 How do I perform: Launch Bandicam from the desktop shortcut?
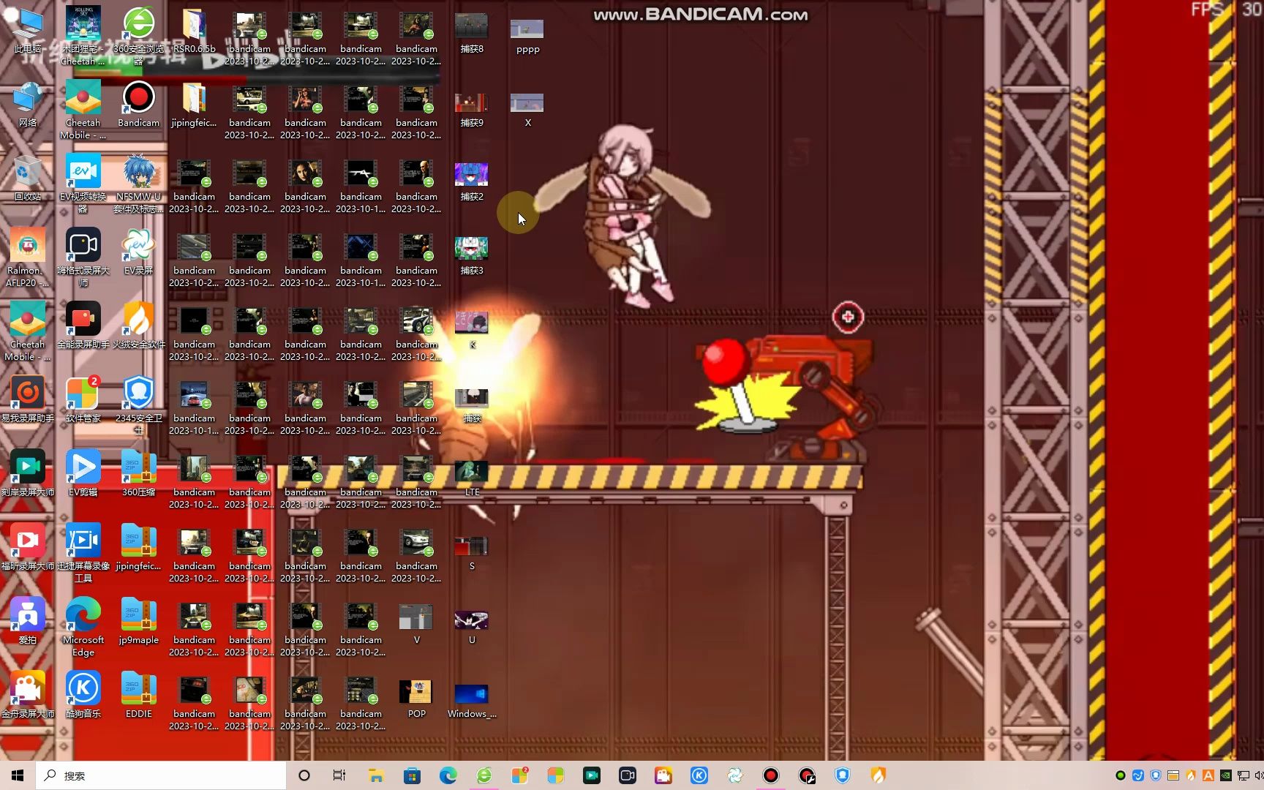[138, 104]
